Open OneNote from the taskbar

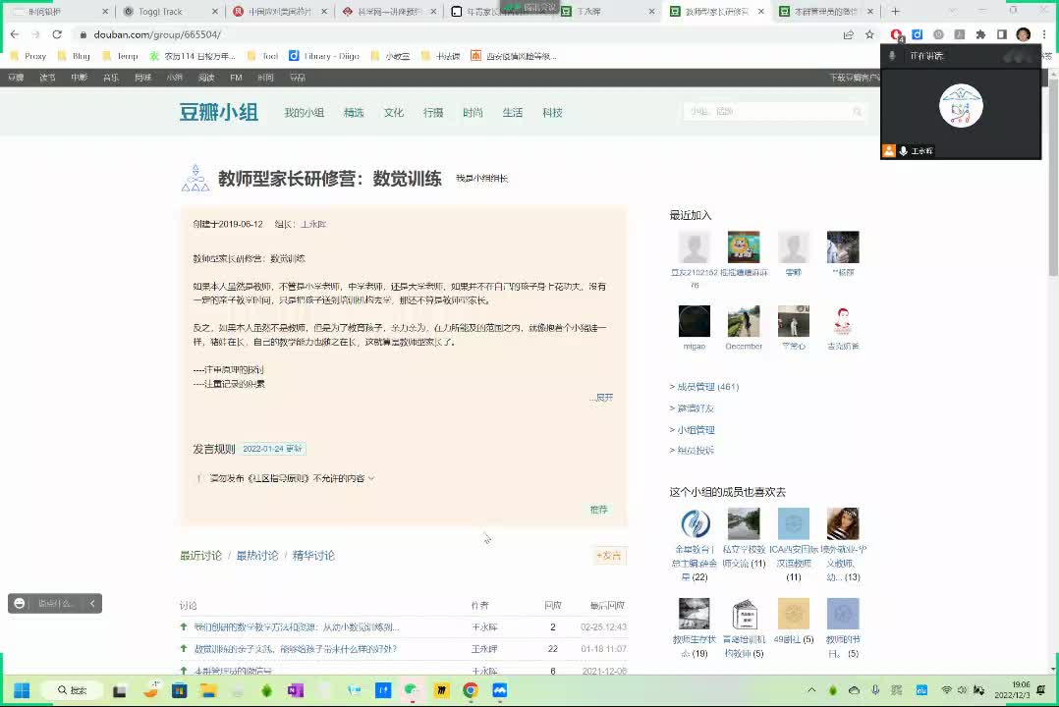[x=295, y=690]
